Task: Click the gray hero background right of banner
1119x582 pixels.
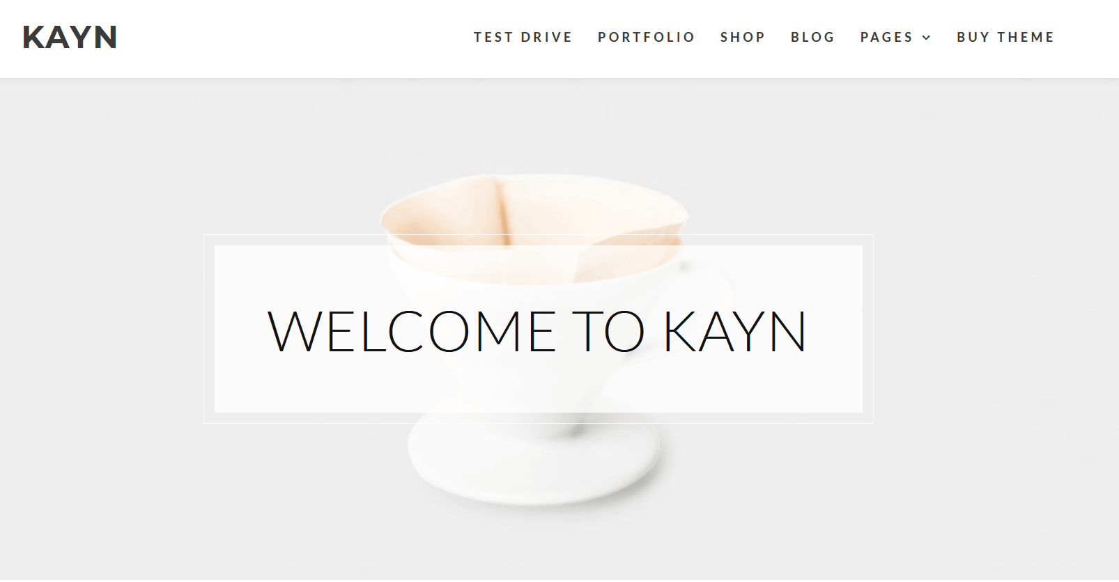Action: tap(996, 329)
